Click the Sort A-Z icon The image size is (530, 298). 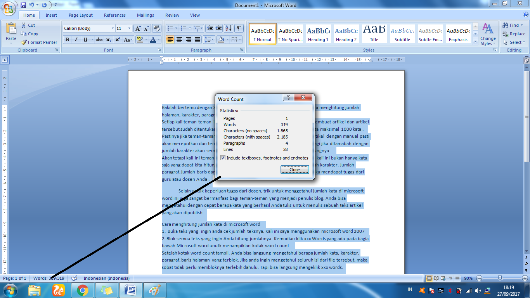coord(229,28)
